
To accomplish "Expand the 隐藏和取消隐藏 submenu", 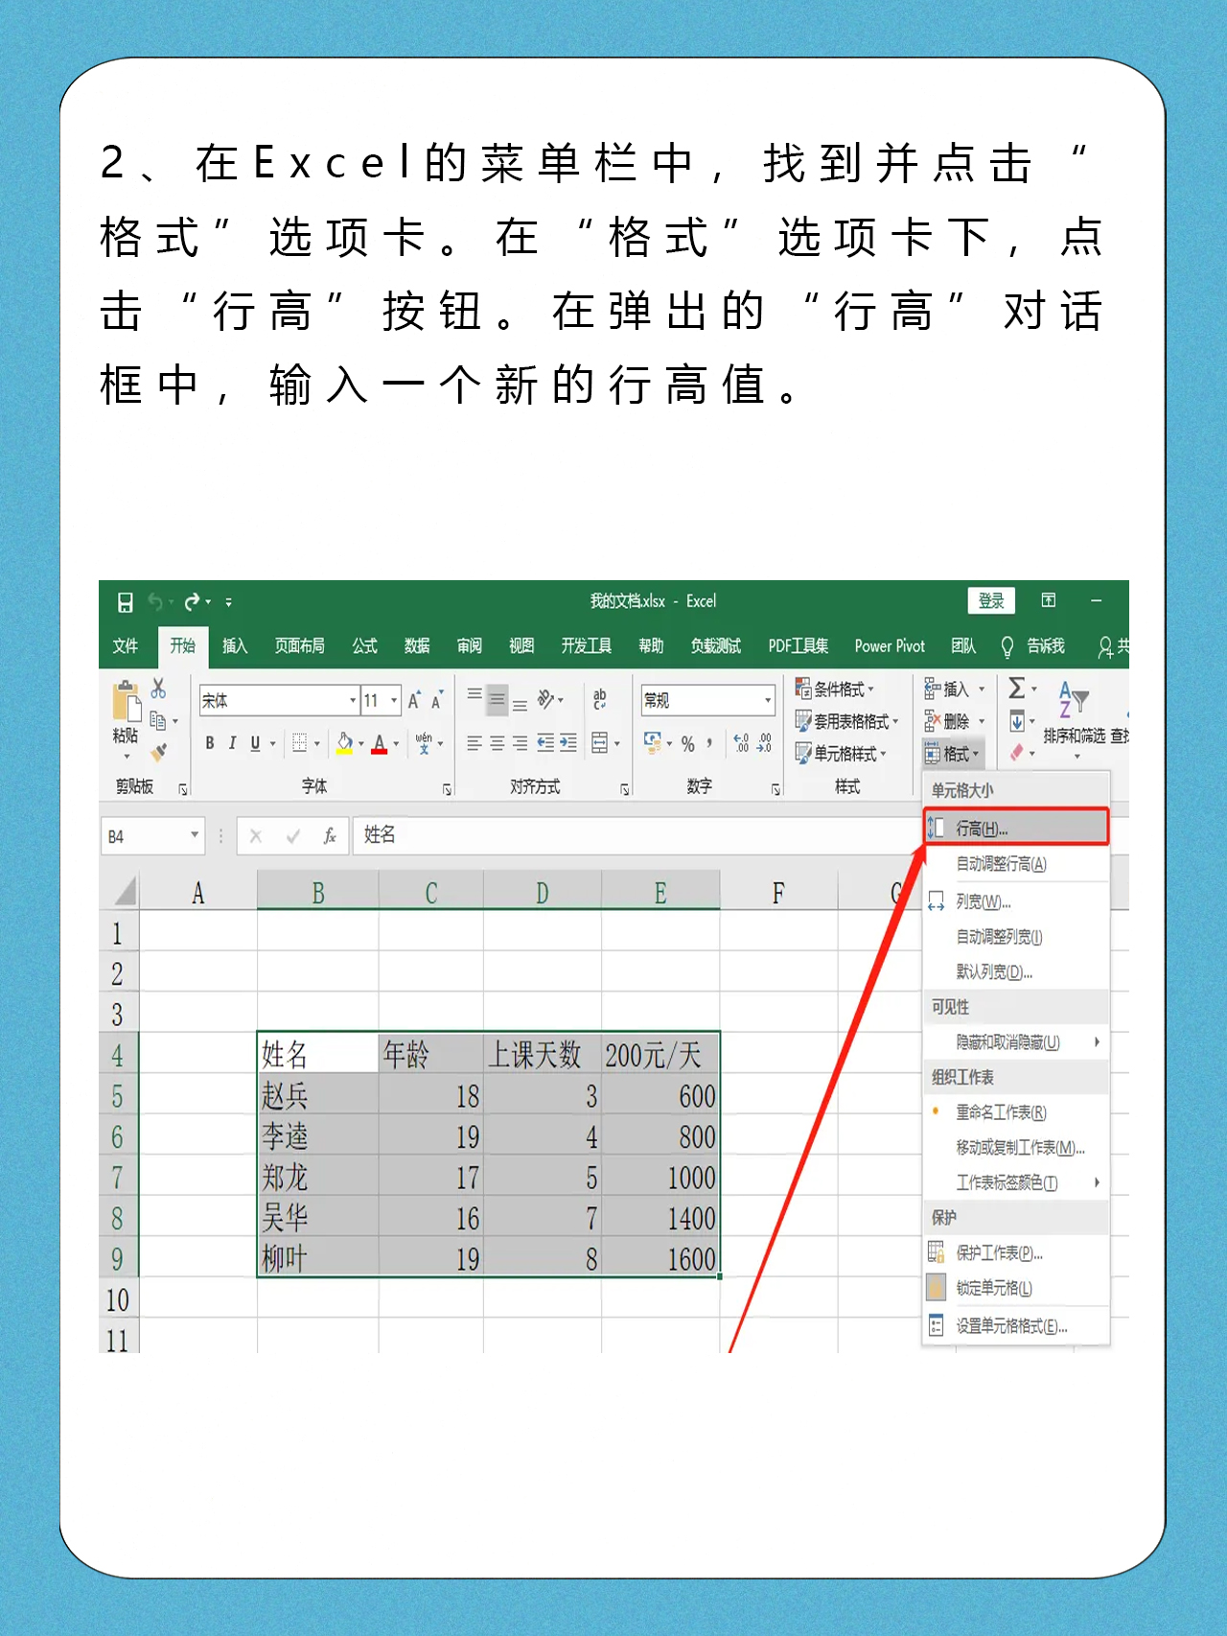I will pyautogui.click(x=1016, y=1042).
